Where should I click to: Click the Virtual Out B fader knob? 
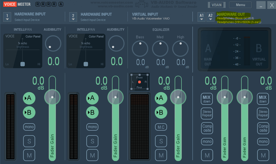point(245,97)
